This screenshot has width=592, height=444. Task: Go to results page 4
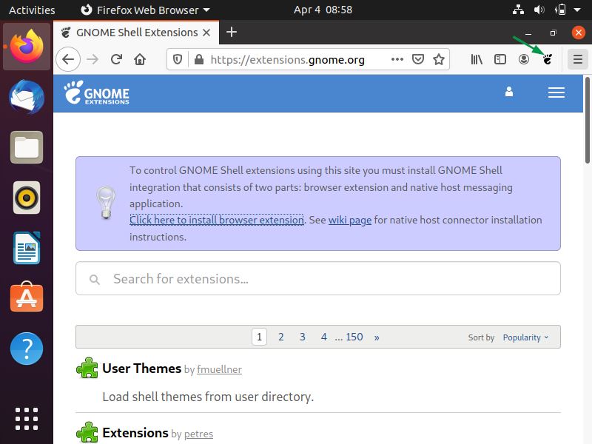[324, 337]
